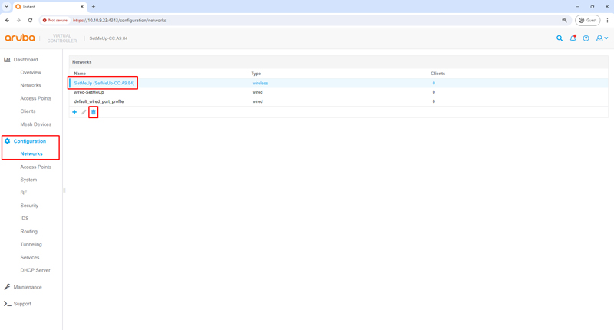
Task: Select the wired-SetMeUp network row
Action: 89,92
